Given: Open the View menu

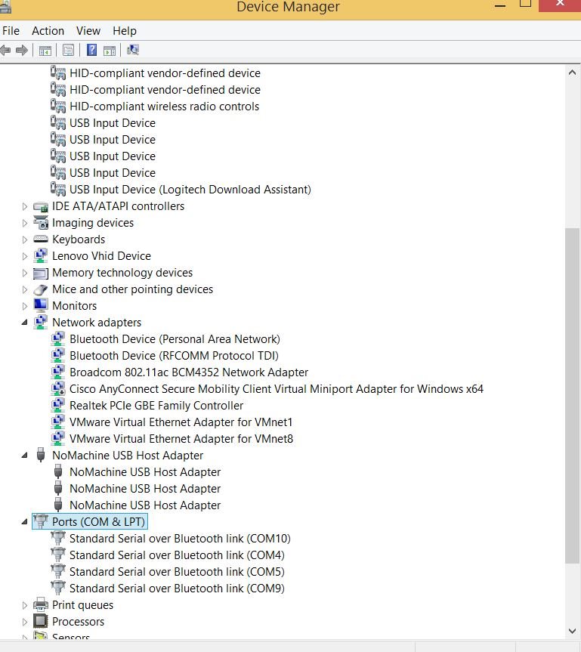Looking at the screenshot, I should click(x=88, y=31).
